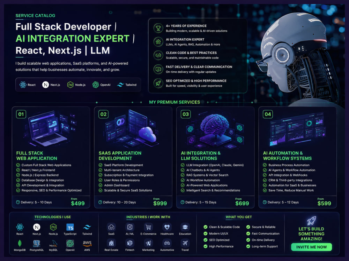Click the OpenAI icon in the top tech badge row
The height and width of the screenshot is (261, 349).
[96, 85]
